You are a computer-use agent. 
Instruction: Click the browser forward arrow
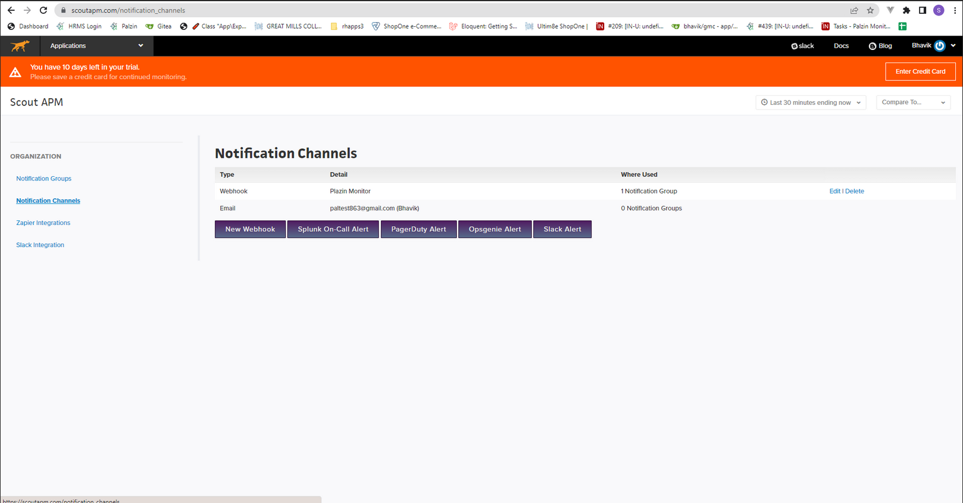27,10
